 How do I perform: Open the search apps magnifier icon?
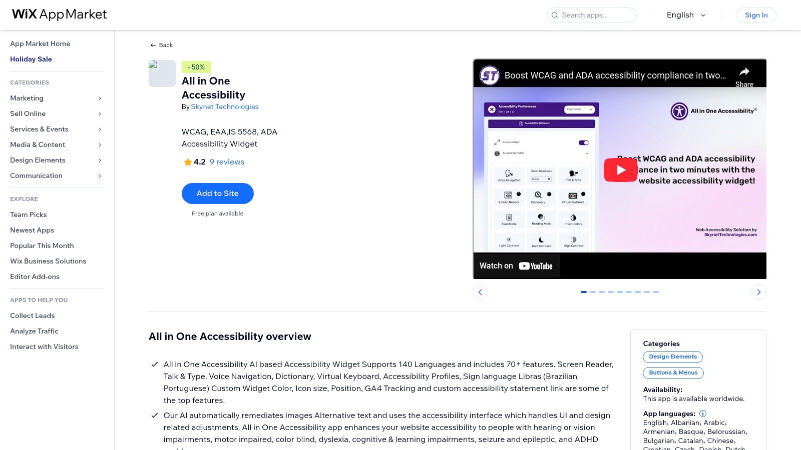pyautogui.click(x=555, y=15)
